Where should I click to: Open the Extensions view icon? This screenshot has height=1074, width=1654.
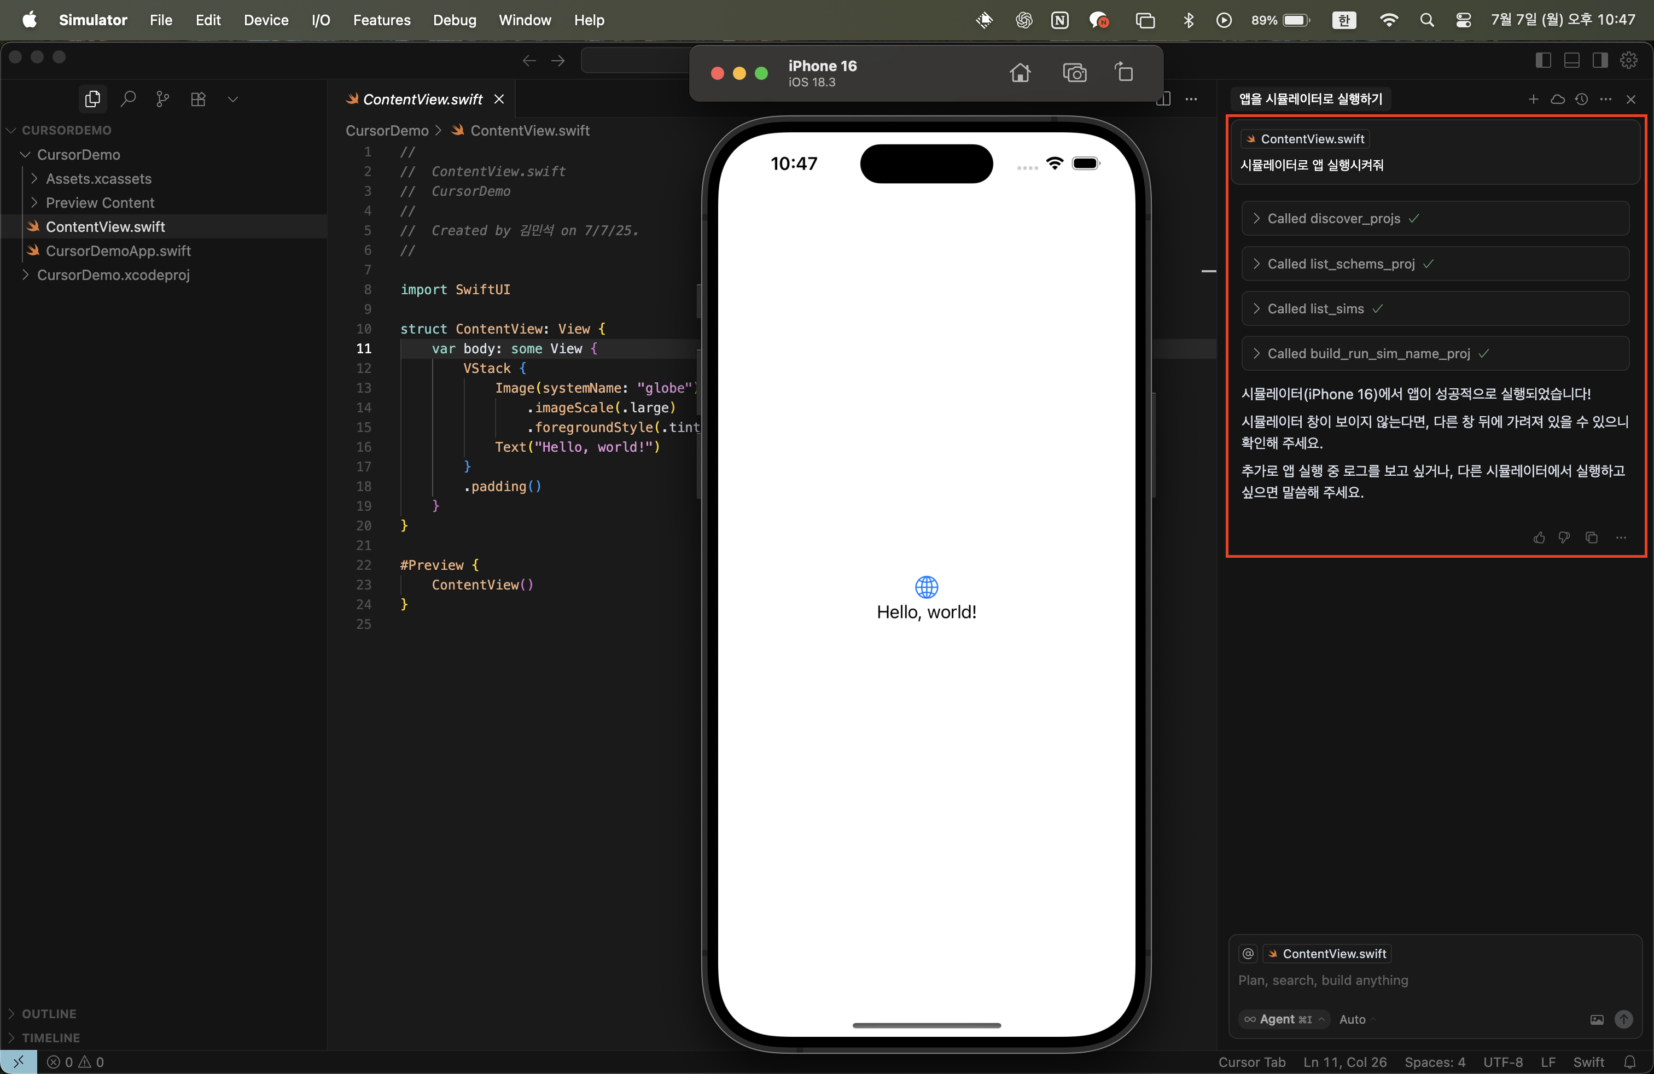[x=198, y=100]
